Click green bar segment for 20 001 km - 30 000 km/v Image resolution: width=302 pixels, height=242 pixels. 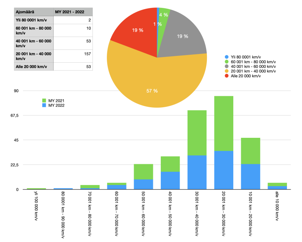[x=224, y=123]
